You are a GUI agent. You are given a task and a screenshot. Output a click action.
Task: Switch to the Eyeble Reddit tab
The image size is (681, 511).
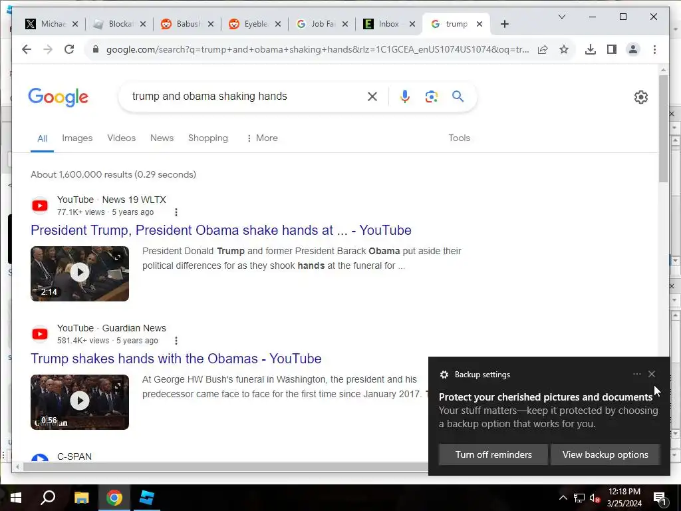pos(254,24)
